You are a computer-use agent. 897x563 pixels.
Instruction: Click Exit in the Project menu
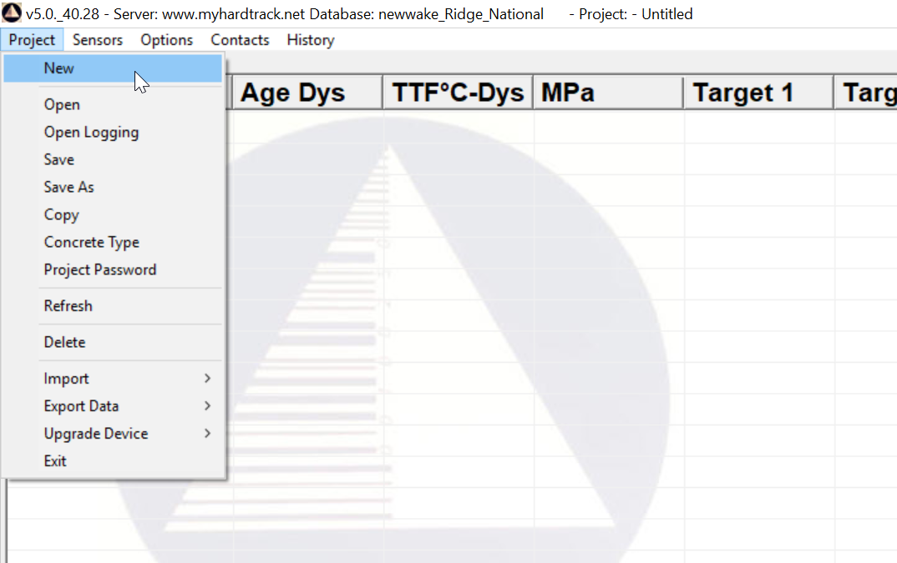(x=113, y=460)
